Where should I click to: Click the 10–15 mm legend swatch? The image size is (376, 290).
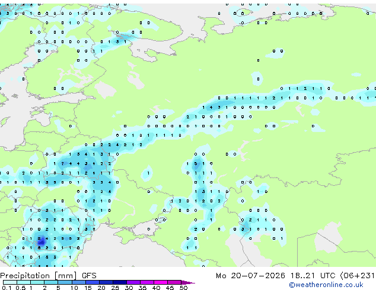point(78,282)
